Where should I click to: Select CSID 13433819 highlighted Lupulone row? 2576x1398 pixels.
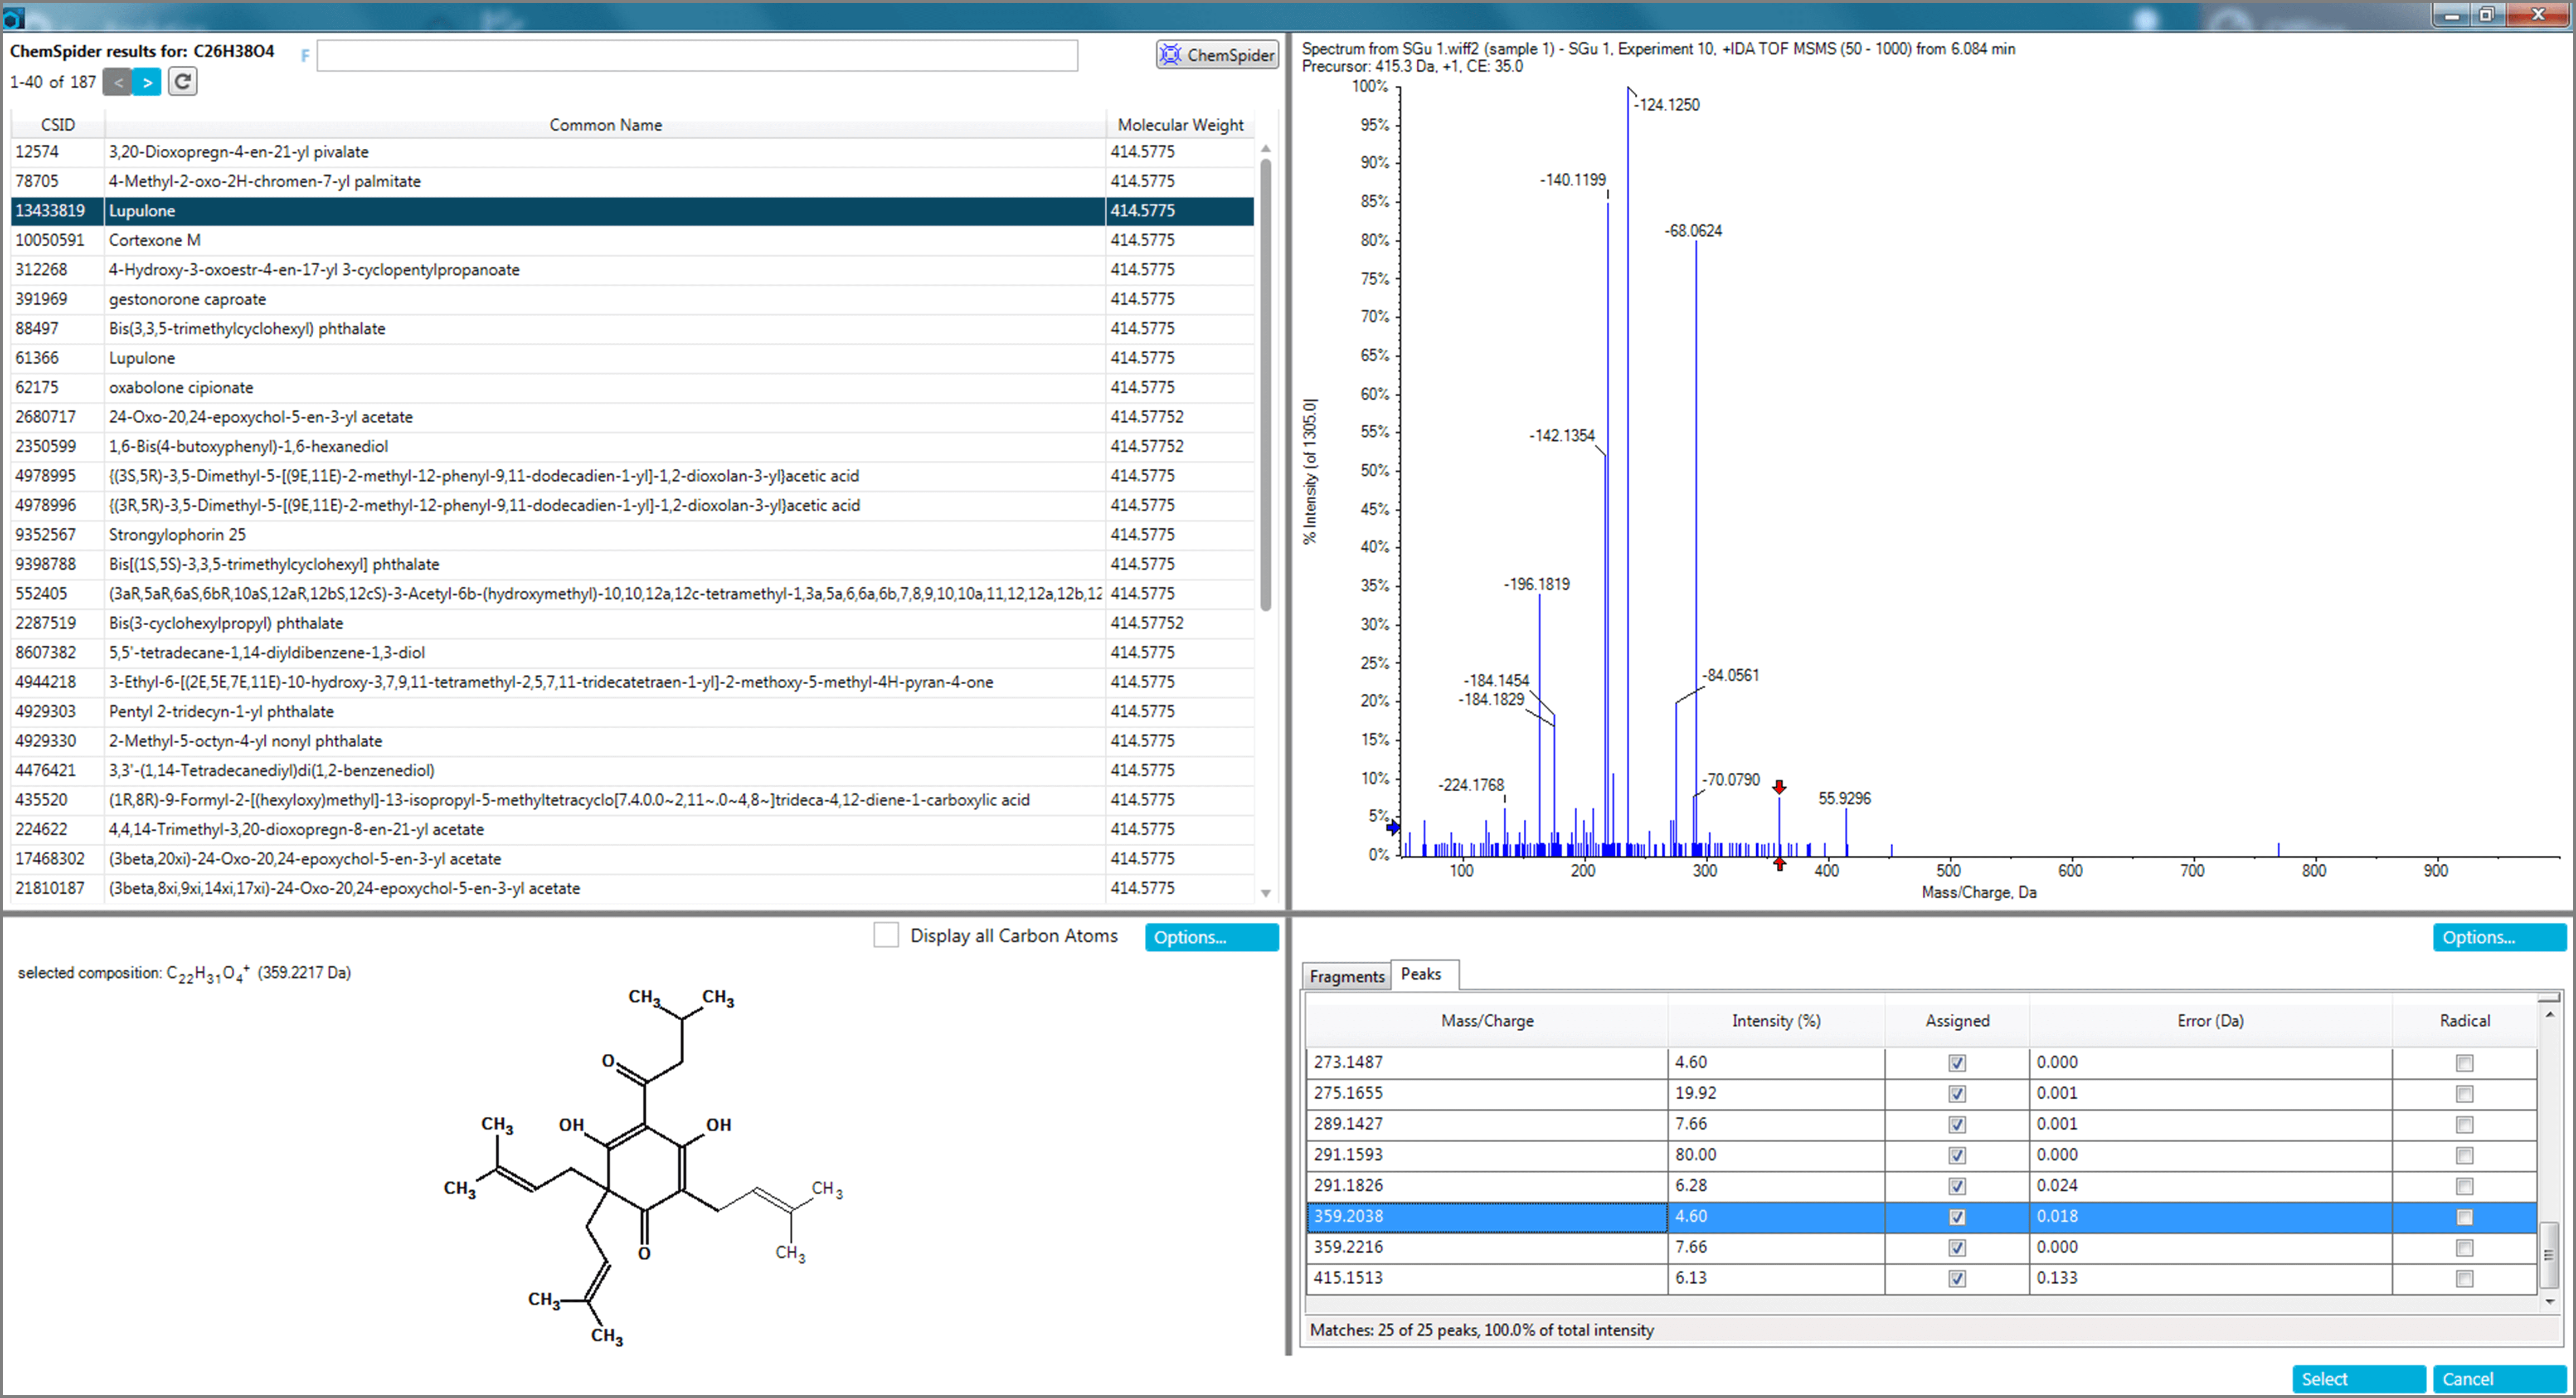coord(632,211)
